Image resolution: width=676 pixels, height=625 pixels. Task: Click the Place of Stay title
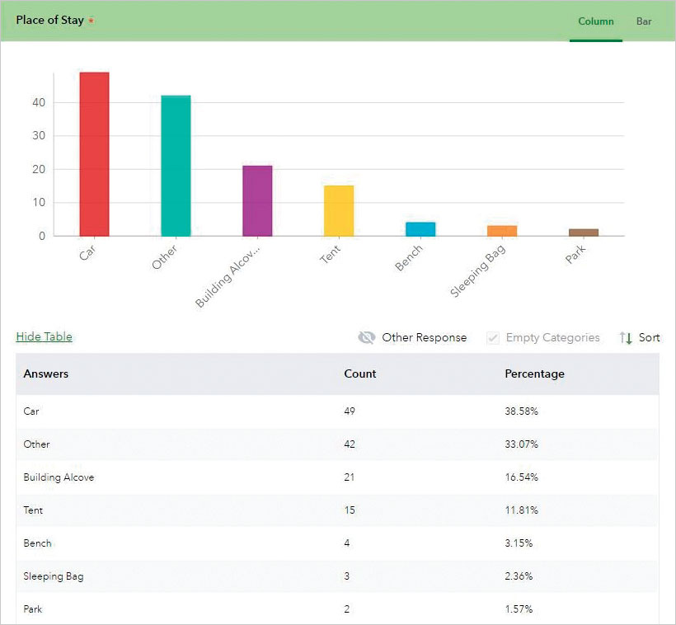[x=49, y=21]
